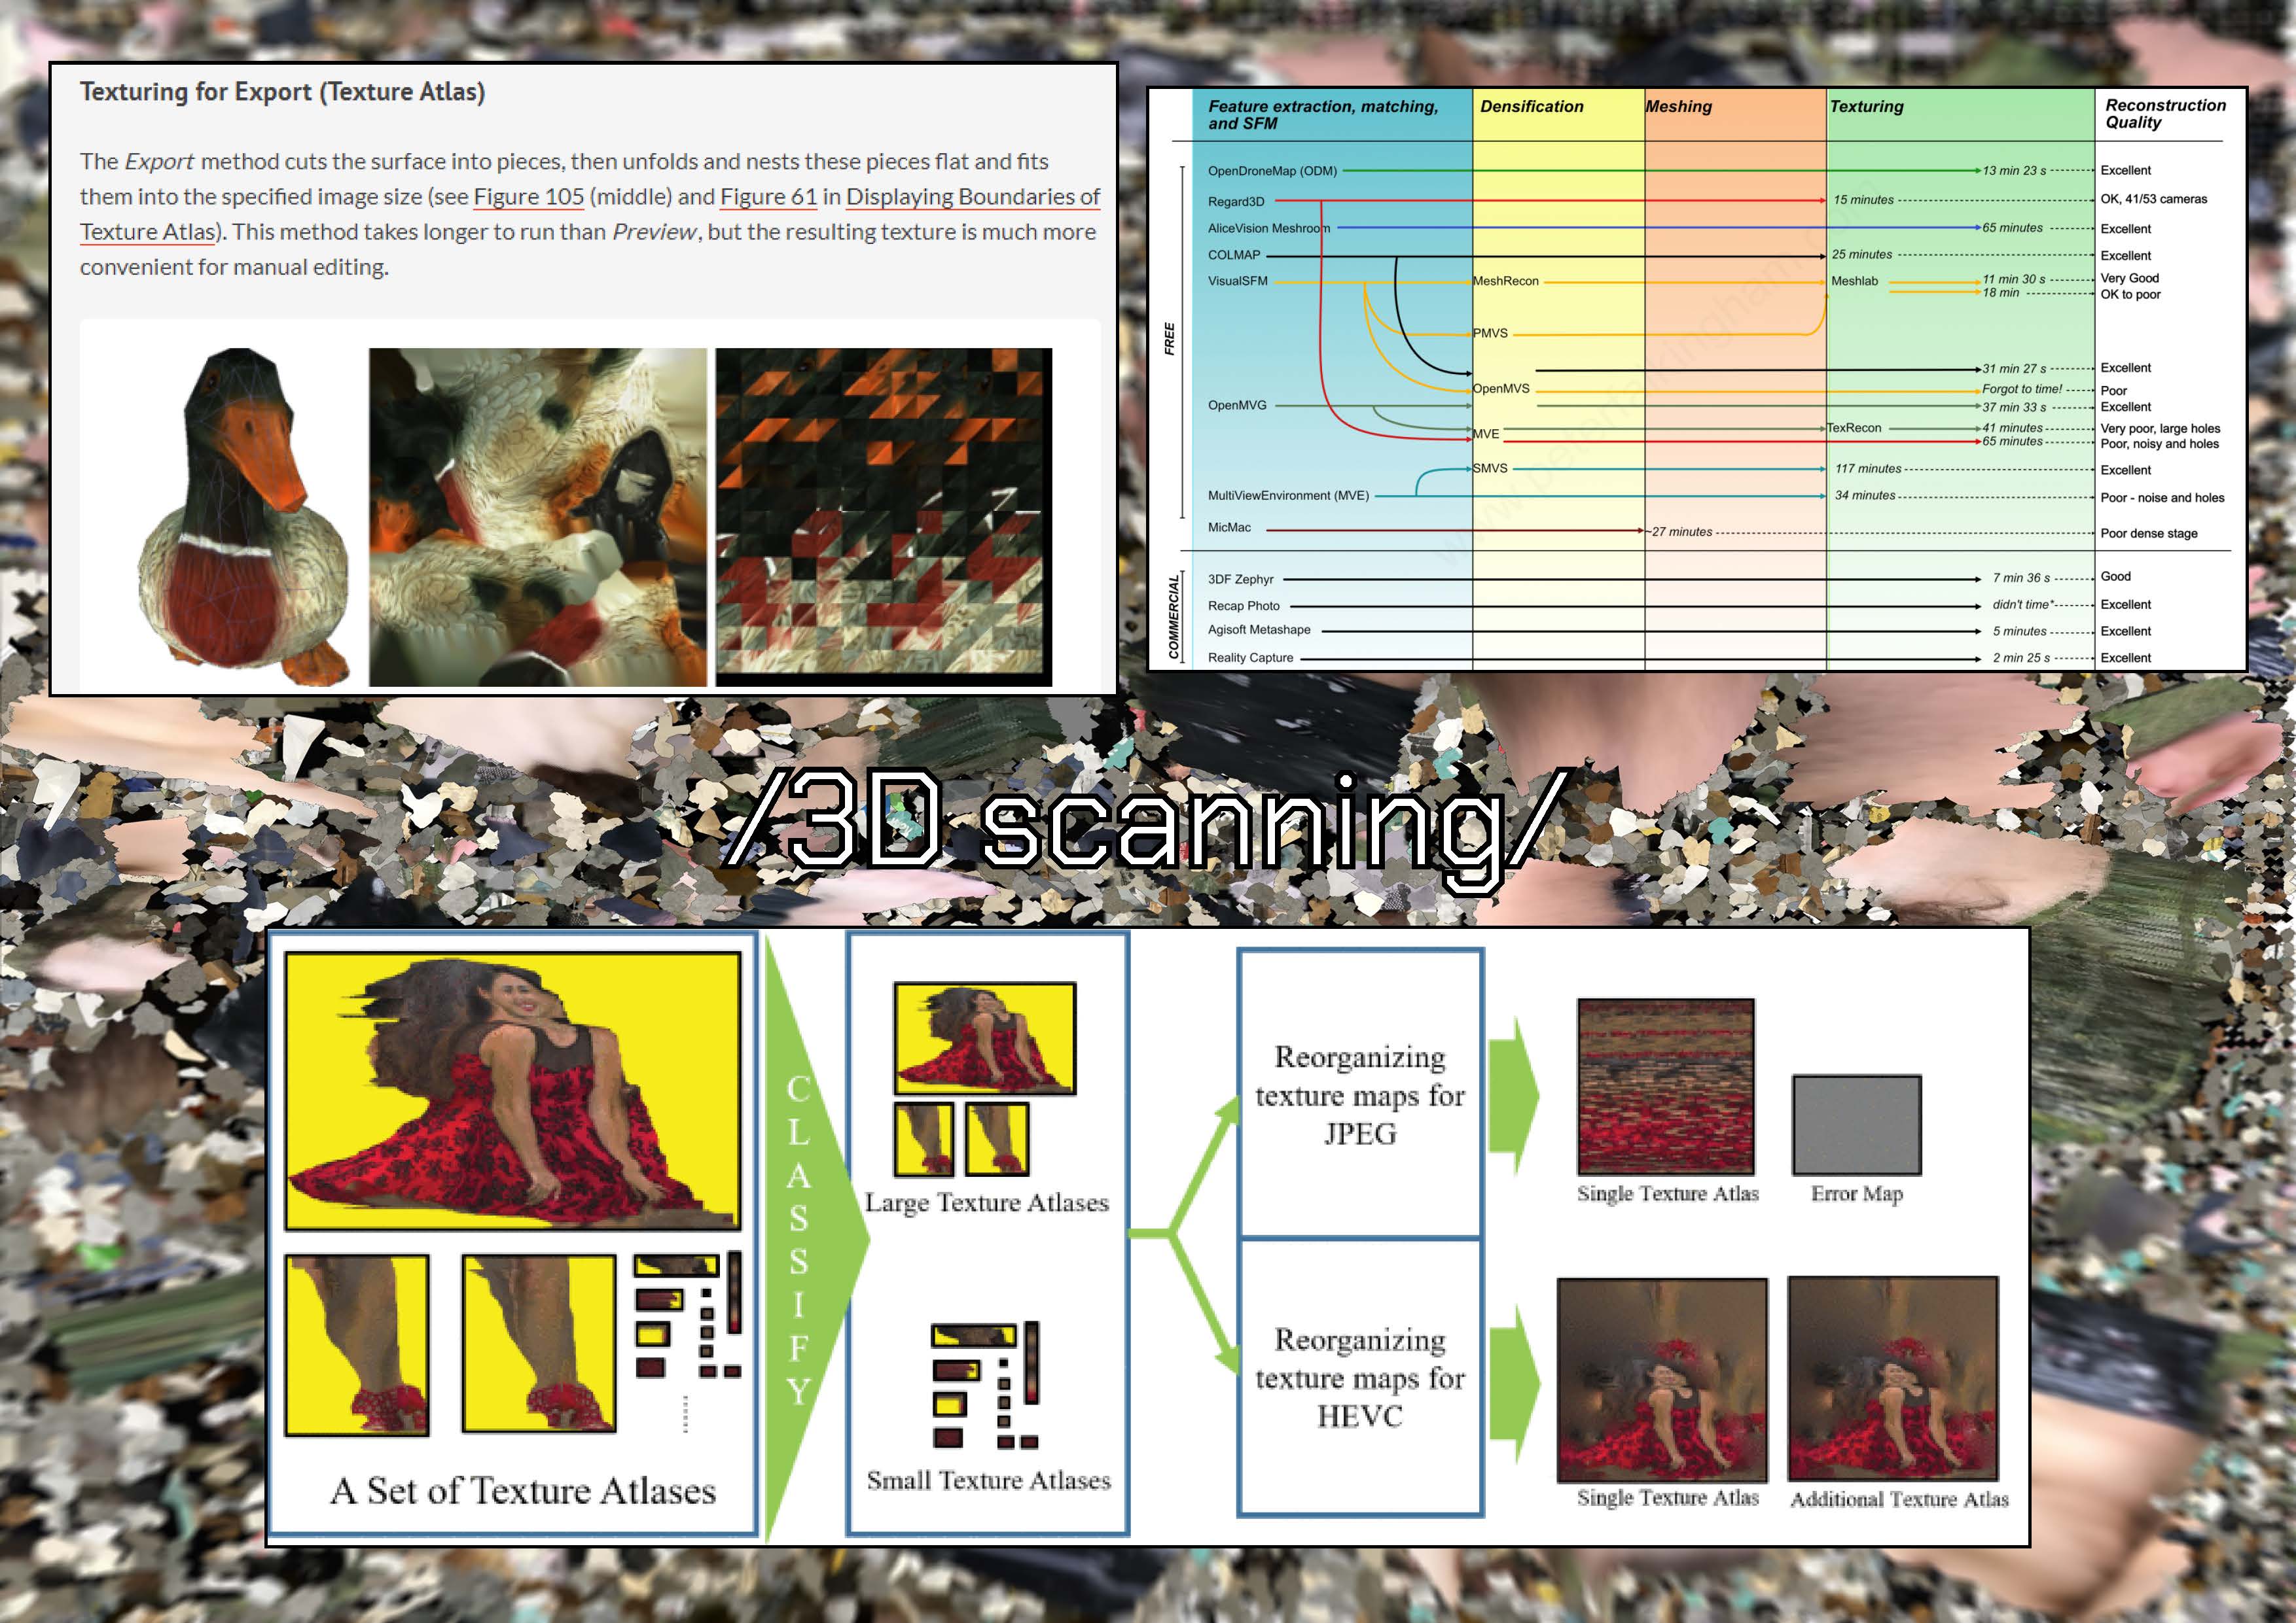Open the Figure 61 link
This screenshot has width=2296, height=1623.
[x=768, y=197]
